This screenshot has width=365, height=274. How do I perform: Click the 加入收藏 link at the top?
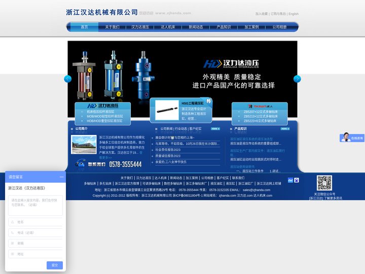[x=262, y=14]
